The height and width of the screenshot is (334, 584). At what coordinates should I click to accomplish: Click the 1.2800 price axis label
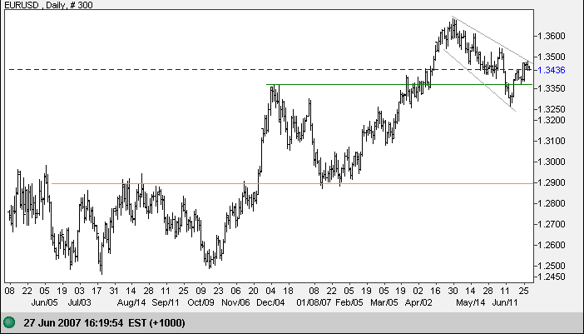pyautogui.click(x=552, y=203)
